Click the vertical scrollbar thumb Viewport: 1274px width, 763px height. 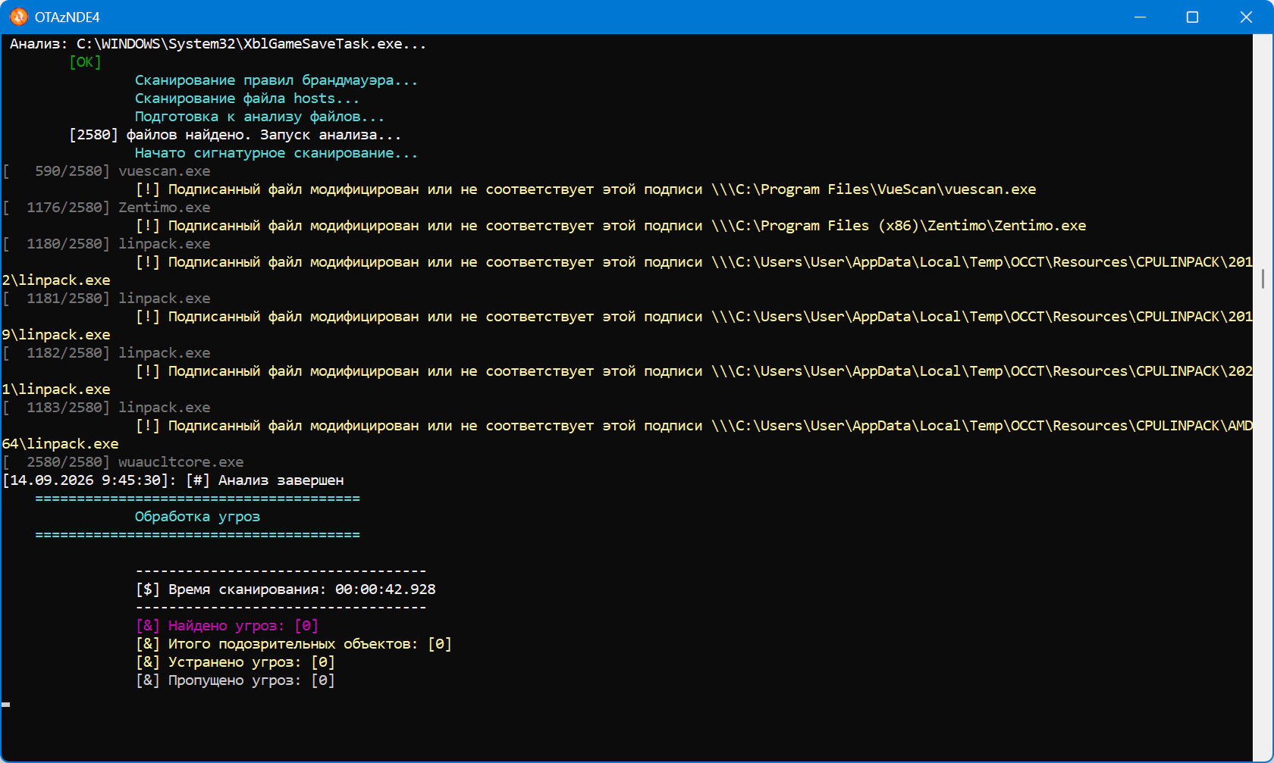click(1263, 278)
